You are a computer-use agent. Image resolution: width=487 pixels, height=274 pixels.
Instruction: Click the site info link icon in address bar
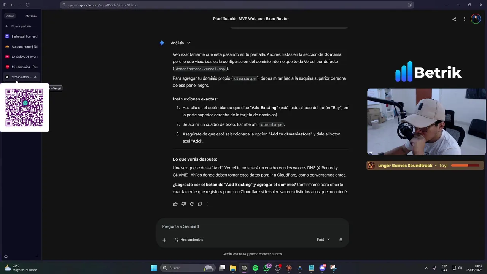click(65, 5)
